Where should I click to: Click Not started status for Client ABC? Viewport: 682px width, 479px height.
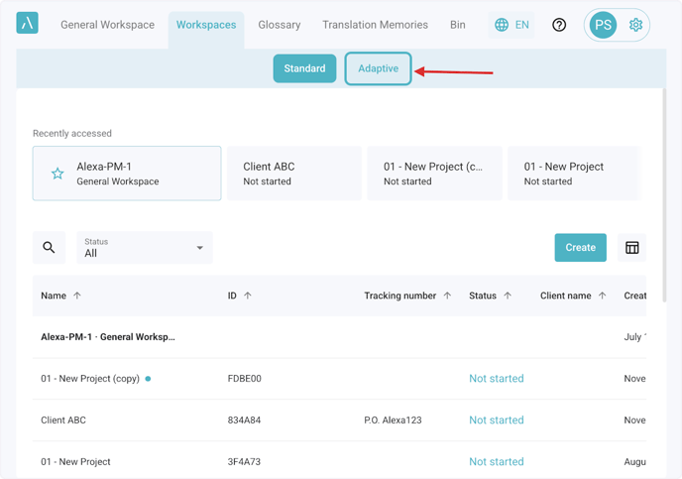point(496,420)
